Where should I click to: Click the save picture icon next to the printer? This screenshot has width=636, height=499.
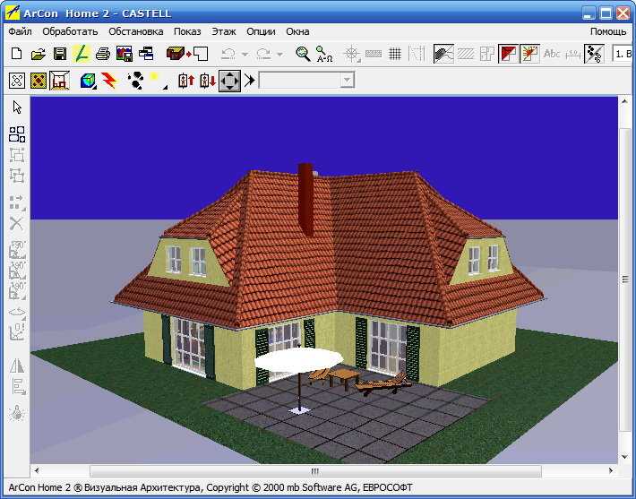pyautogui.click(x=125, y=54)
